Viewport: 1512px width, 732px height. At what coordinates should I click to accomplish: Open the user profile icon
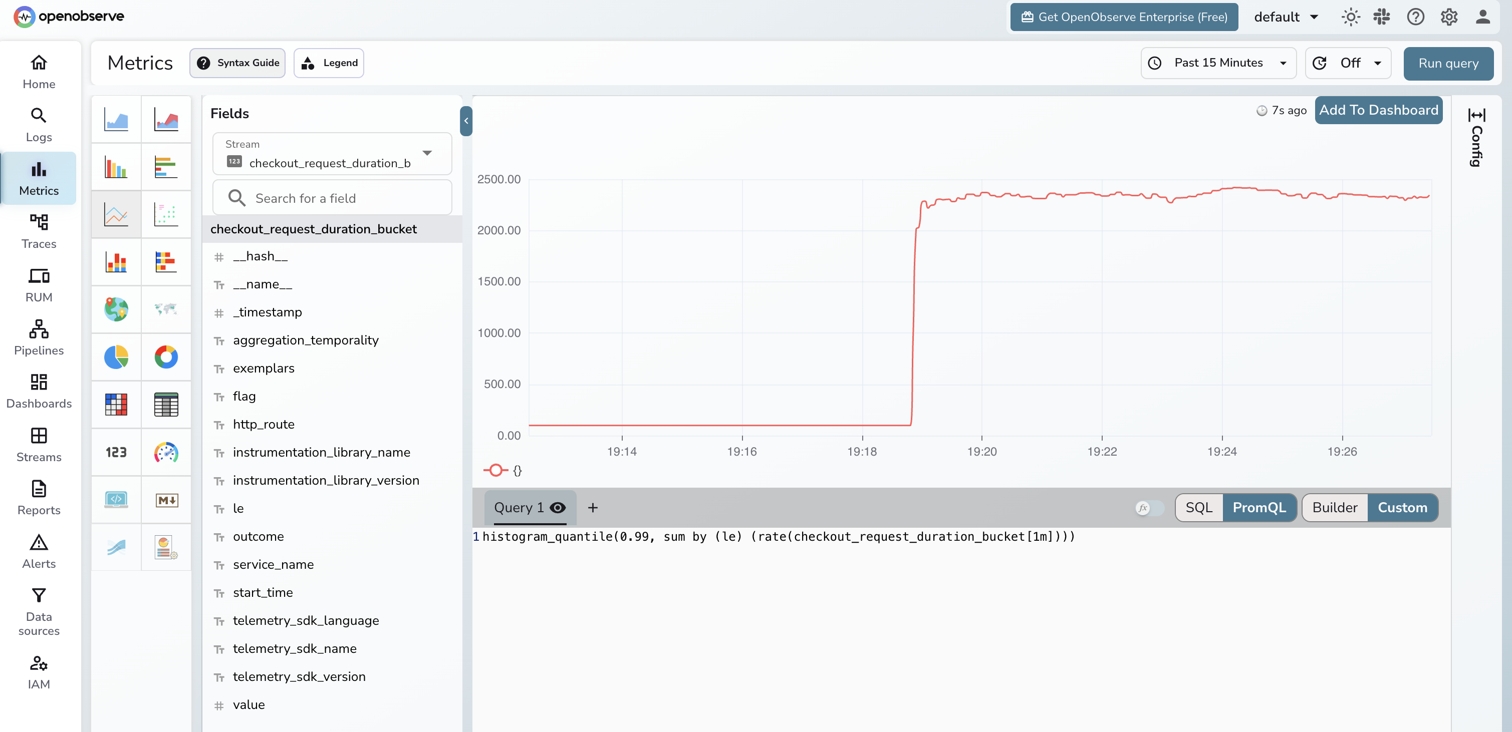coord(1482,17)
